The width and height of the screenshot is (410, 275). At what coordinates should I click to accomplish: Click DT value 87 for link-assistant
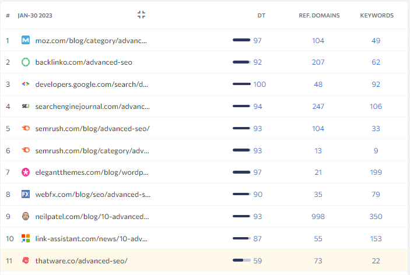pyautogui.click(x=258, y=238)
